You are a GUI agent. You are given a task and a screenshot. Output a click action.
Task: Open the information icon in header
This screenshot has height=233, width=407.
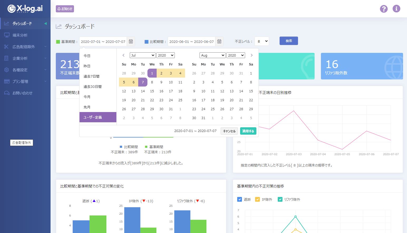[x=396, y=9]
